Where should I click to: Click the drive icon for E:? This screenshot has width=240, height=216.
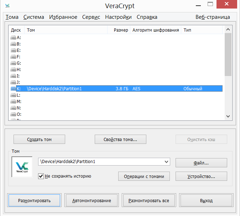click(13, 50)
